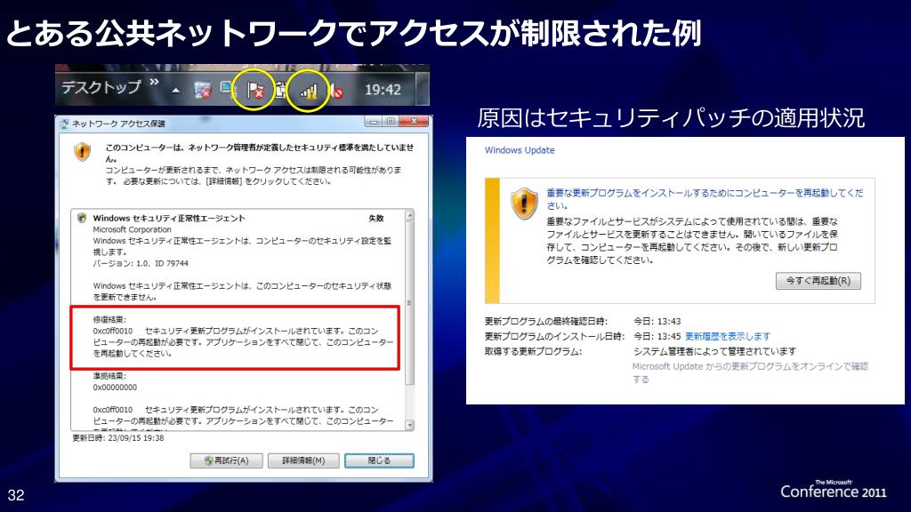Click the システム管理者によって管理されています text
The height and width of the screenshot is (512, 911).
pos(714,351)
